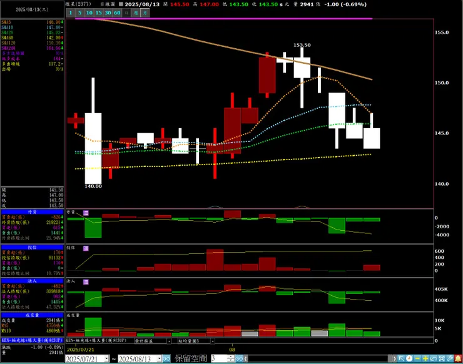Click the pencil drawing tool icon
Viewport: 463px width, 364px height.
click(450, 358)
